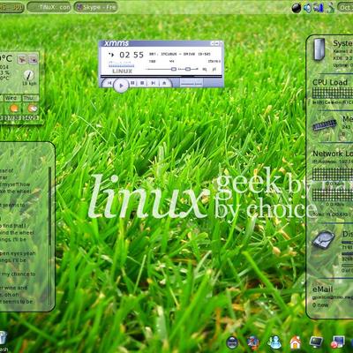Open the TiNaX taskbar window button
The width and height of the screenshot is (353, 353).
click(x=49, y=7)
